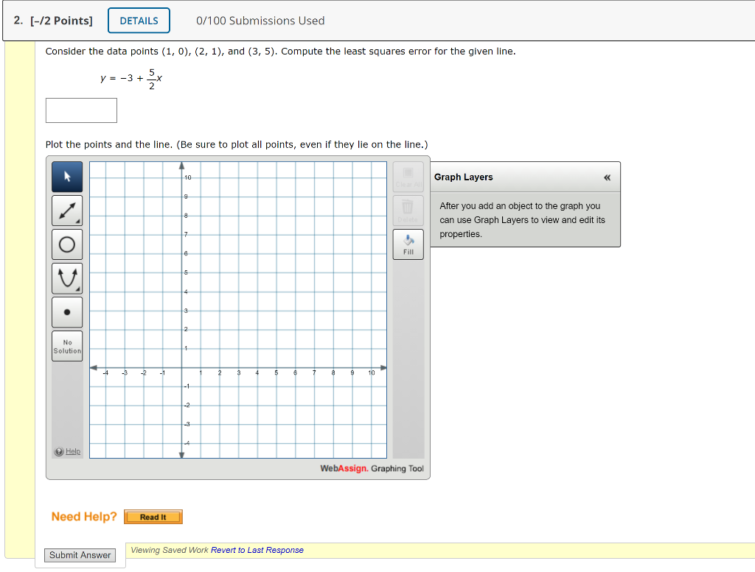Click the Submit Answer button
The height and width of the screenshot is (572, 755).
click(x=80, y=555)
